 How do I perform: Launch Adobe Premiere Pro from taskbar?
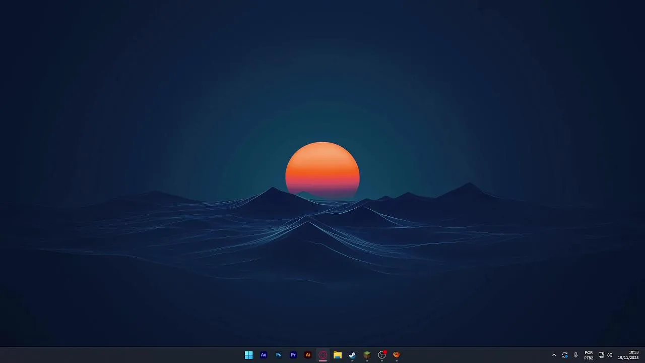click(x=293, y=355)
